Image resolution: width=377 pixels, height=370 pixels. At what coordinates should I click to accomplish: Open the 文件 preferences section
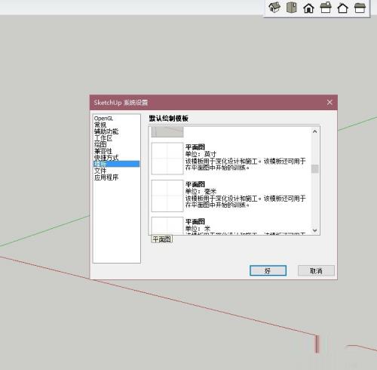click(x=100, y=171)
